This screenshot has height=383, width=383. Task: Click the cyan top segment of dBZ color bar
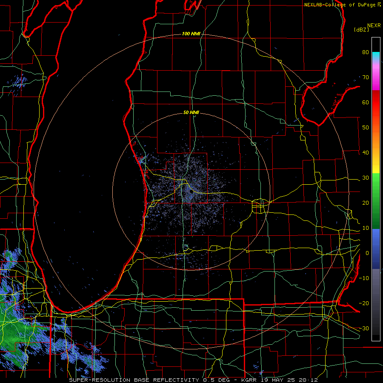[x=376, y=56]
